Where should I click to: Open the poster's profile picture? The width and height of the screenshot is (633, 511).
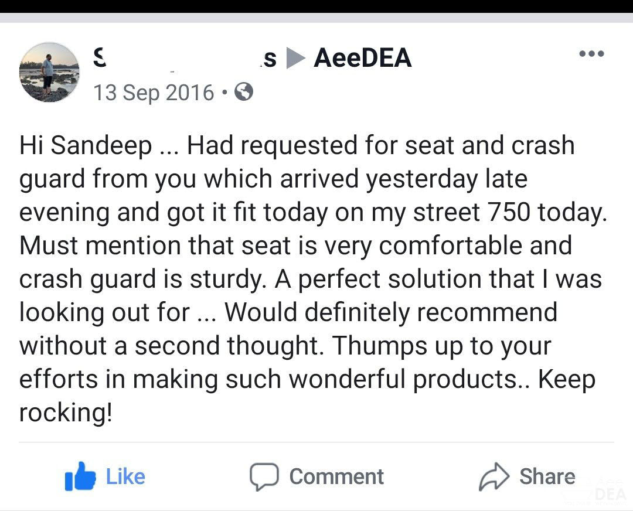(x=49, y=72)
